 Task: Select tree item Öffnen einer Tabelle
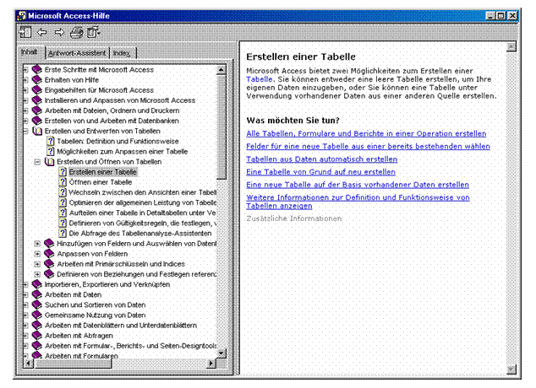point(101,182)
